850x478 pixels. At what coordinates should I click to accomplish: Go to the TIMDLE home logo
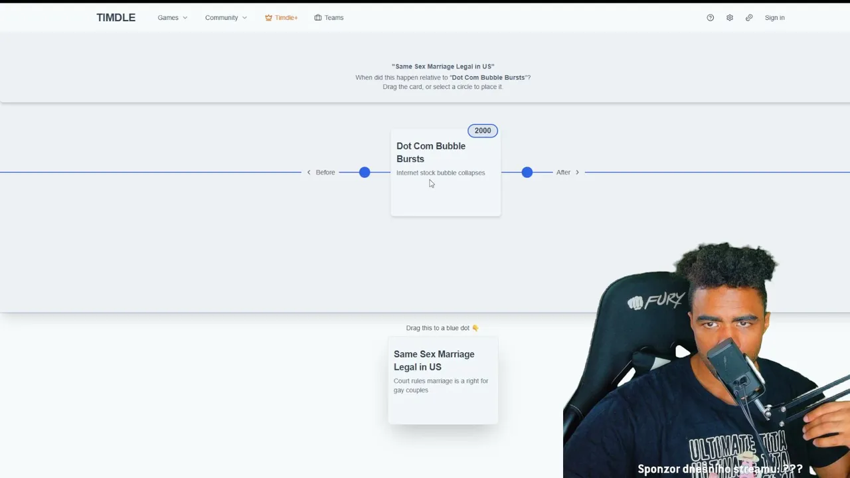pyautogui.click(x=116, y=18)
